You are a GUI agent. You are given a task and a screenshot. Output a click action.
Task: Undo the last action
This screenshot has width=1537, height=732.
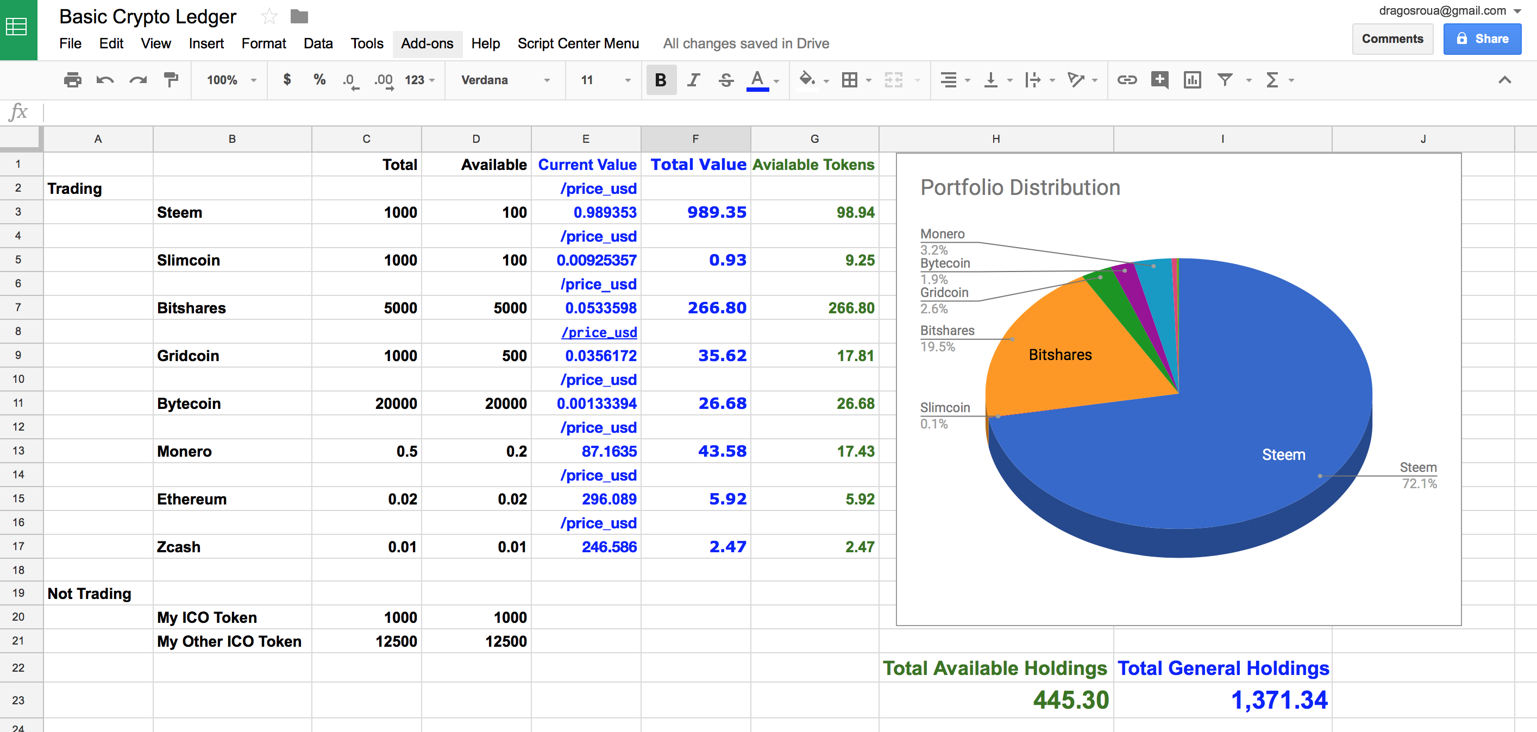(105, 80)
